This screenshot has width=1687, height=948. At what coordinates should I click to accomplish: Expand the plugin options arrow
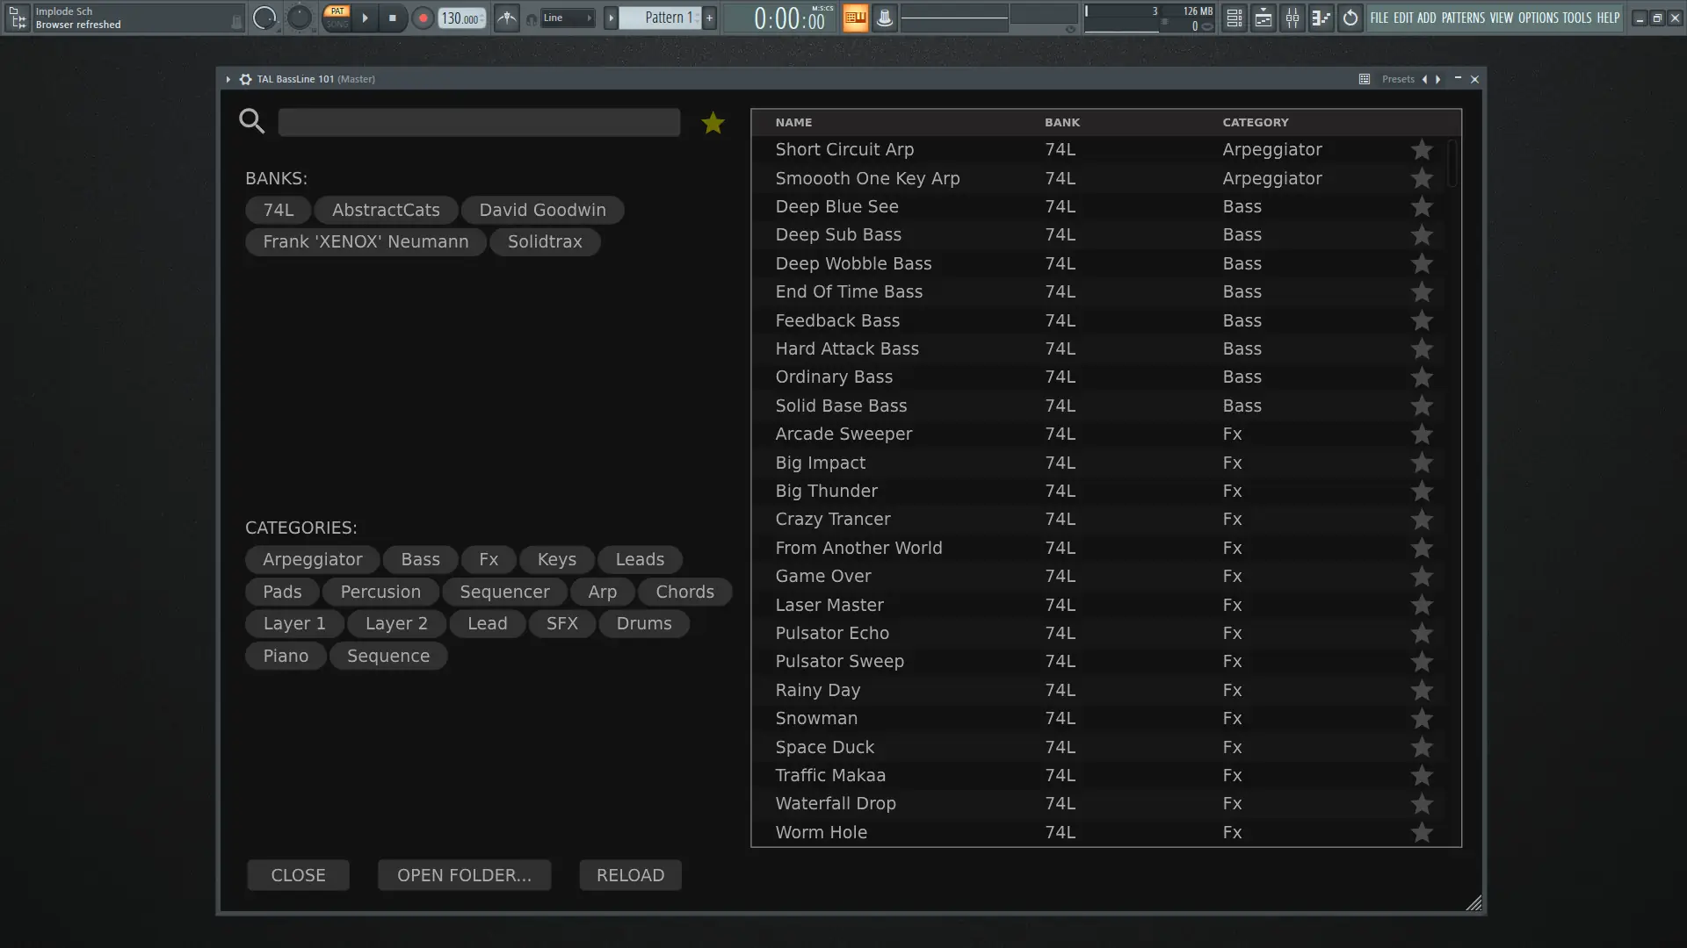pyautogui.click(x=228, y=79)
